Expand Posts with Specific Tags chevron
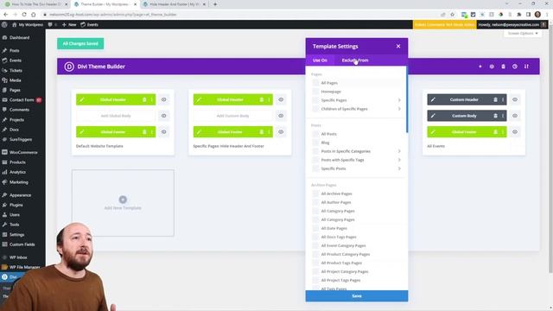Screen dimensions: 553x311 399,160
